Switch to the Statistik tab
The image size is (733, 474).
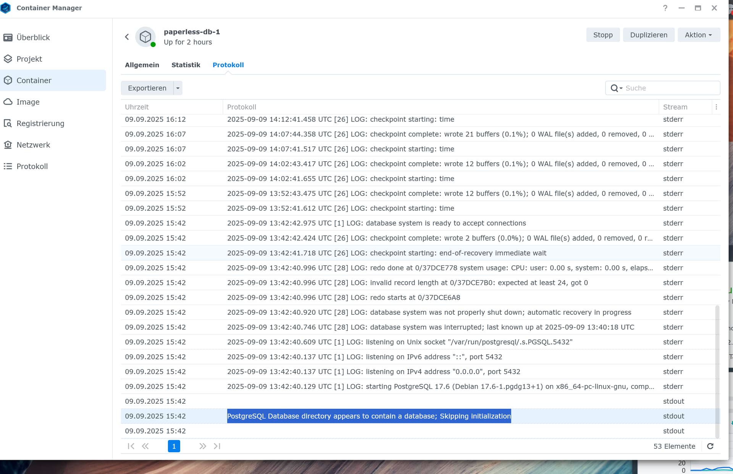point(186,65)
